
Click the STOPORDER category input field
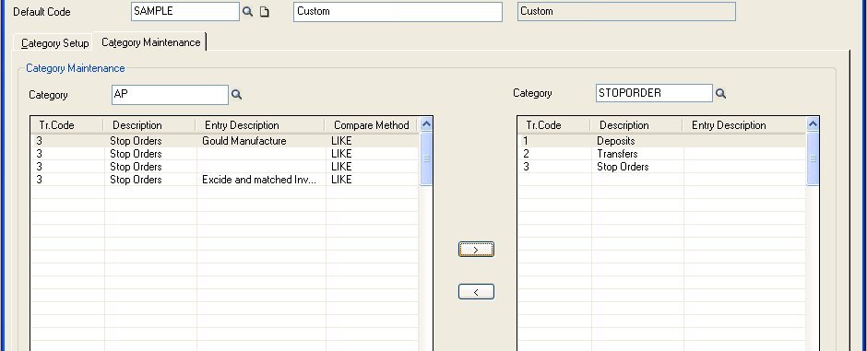654,93
